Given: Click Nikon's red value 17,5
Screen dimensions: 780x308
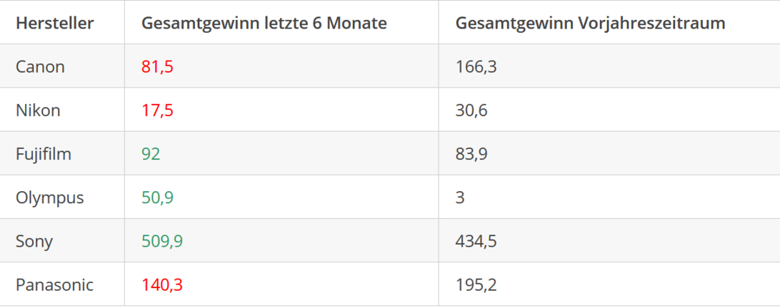Looking at the screenshot, I should (x=157, y=111).
